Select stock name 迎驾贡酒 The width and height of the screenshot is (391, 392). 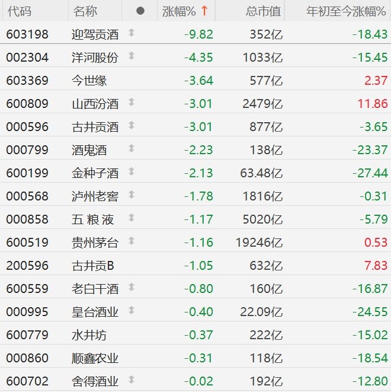[x=95, y=34]
